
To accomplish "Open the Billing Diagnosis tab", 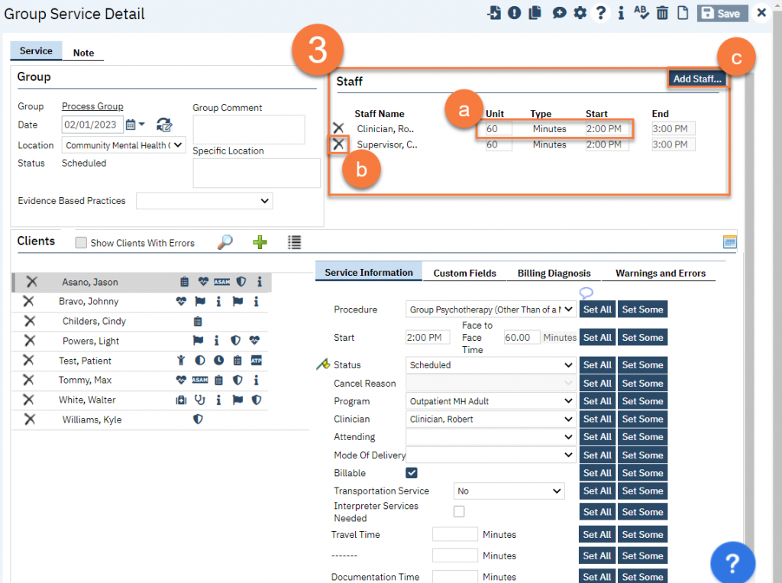I will click(554, 273).
